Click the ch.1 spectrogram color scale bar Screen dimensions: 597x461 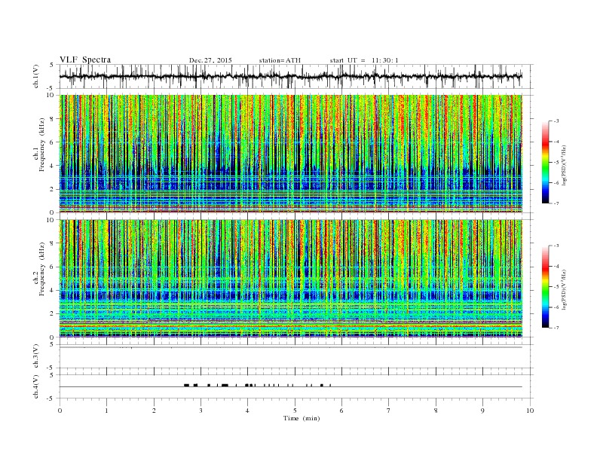[x=545, y=162]
